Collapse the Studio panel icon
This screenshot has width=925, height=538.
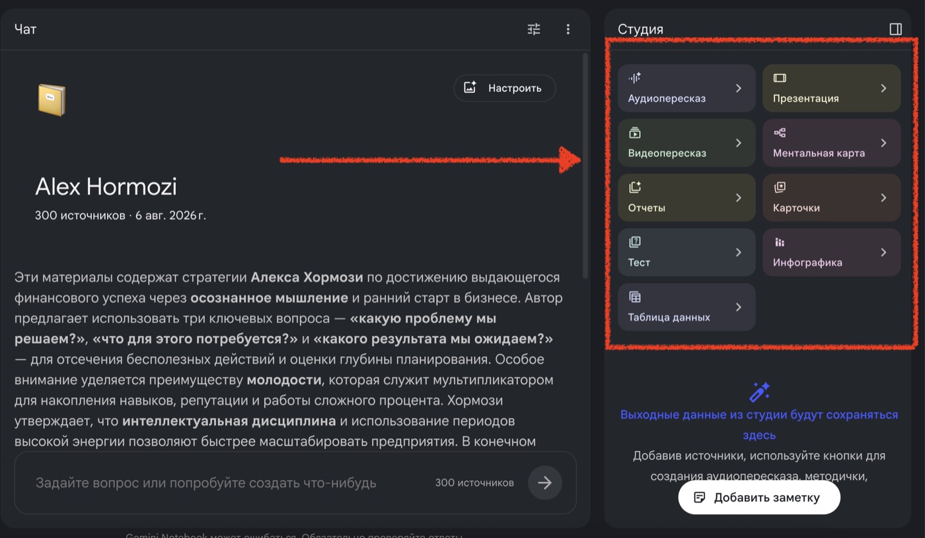click(x=896, y=29)
